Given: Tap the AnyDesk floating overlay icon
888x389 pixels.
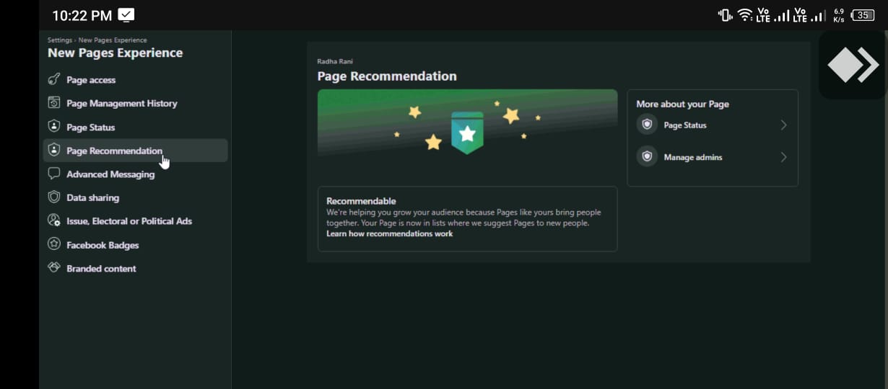Looking at the screenshot, I should click(x=853, y=65).
